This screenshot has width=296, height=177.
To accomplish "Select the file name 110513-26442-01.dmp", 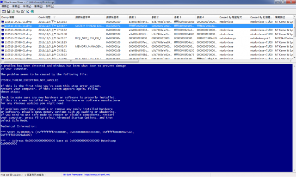I will (18, 46).
